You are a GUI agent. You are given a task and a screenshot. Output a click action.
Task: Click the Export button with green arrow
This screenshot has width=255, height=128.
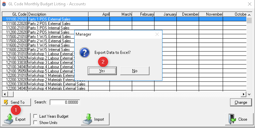(16, 119)
